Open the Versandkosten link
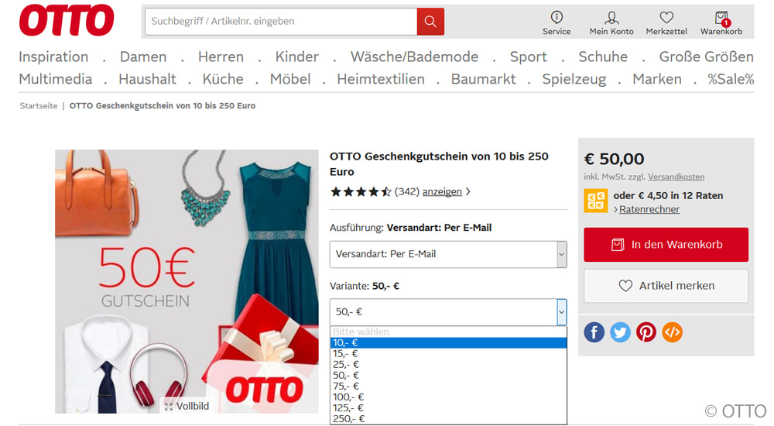 [676, 177]
